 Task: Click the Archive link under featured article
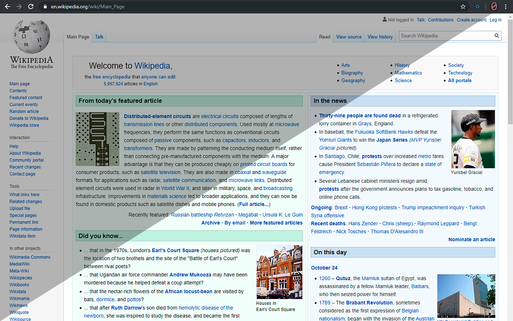[210, 223]
